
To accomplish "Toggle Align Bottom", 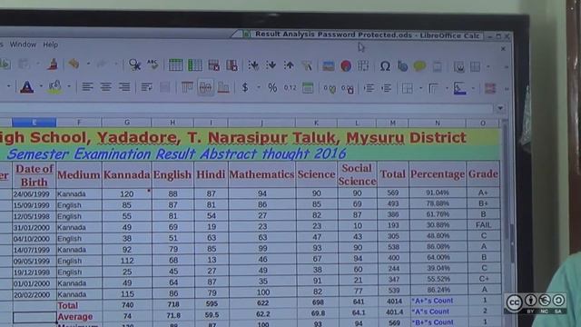I will click(223, 88).
